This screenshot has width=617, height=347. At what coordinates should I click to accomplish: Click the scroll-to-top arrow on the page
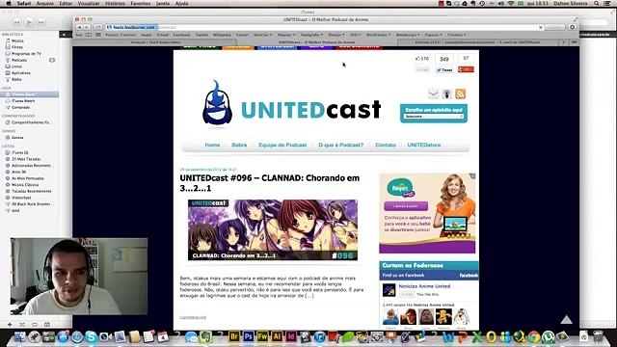(x=566, y=319)
